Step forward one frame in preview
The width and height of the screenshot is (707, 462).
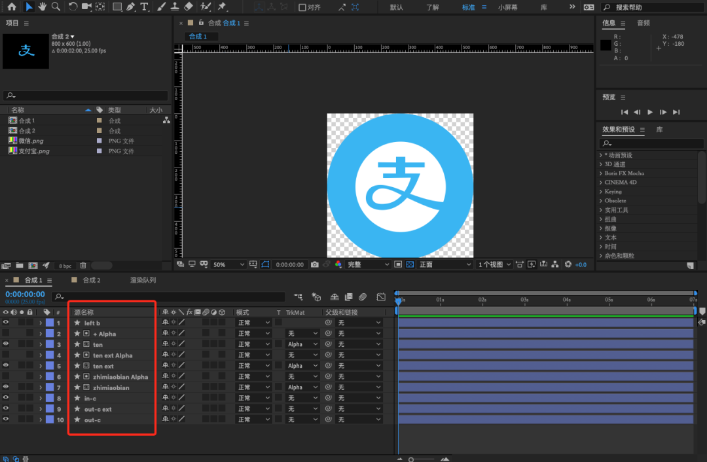(x=663, y=113)
